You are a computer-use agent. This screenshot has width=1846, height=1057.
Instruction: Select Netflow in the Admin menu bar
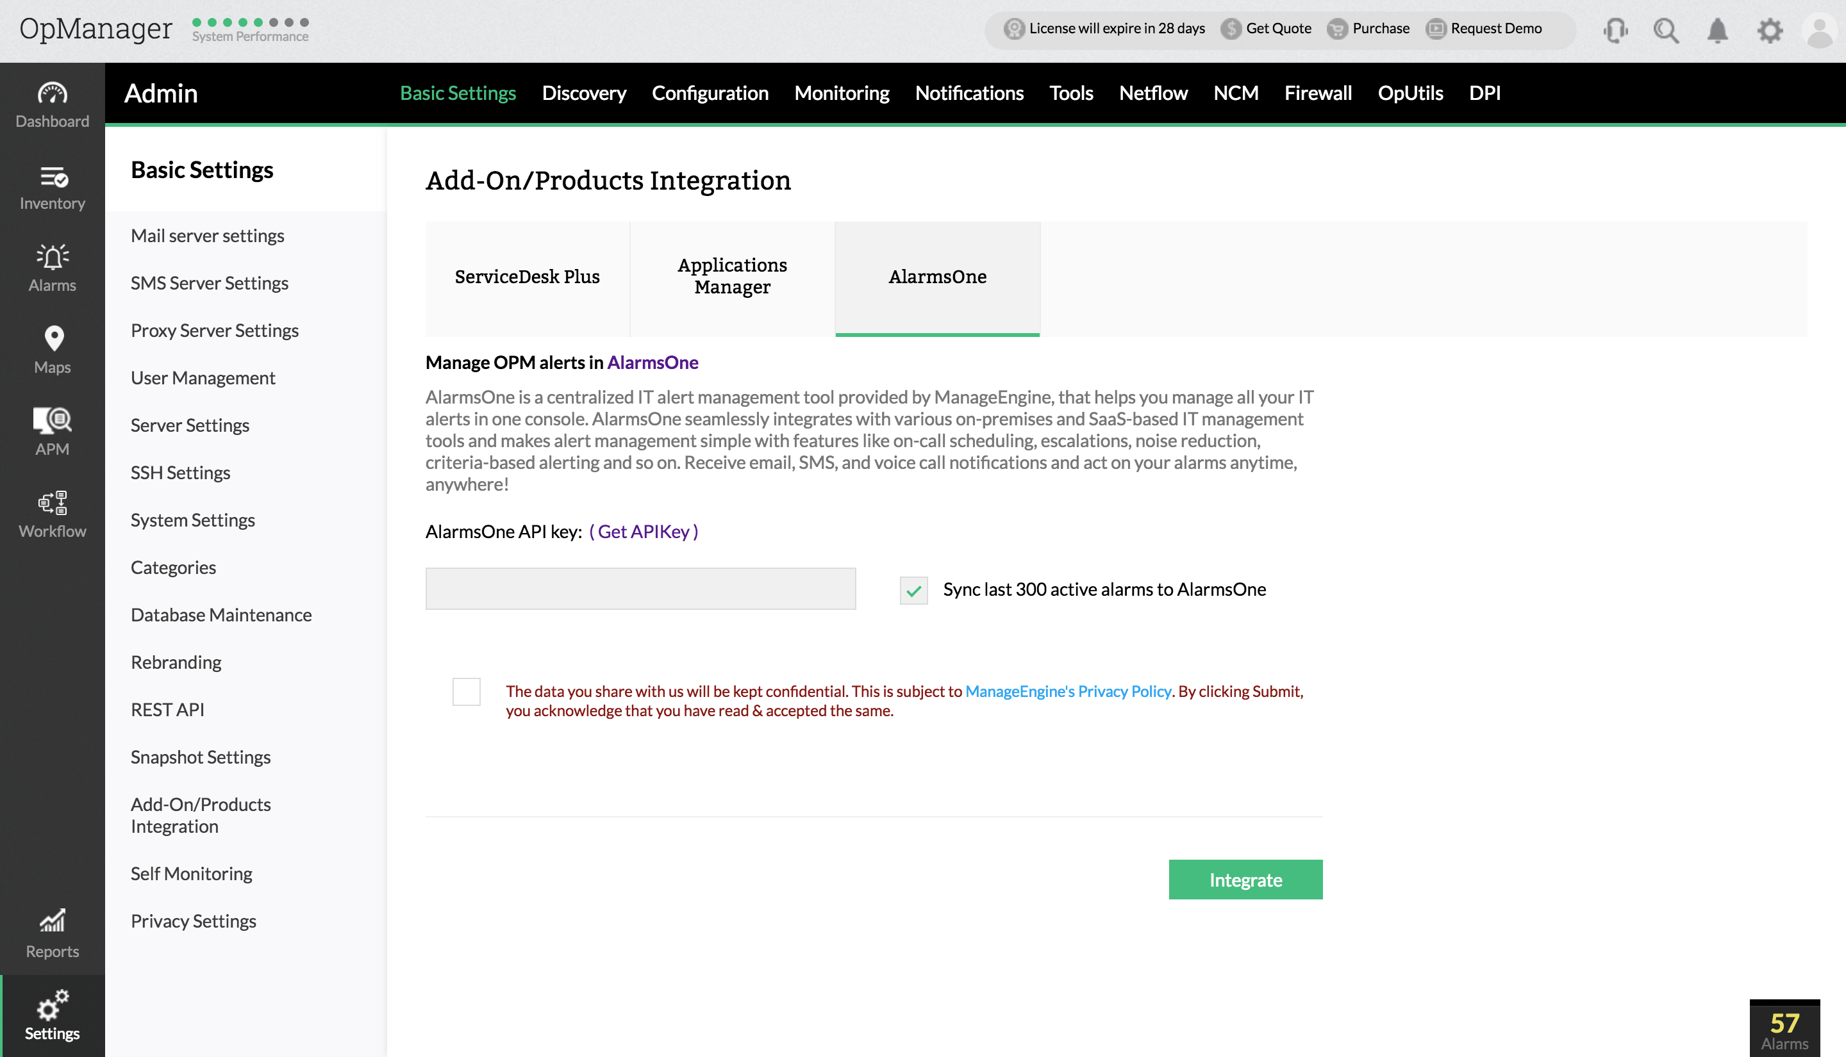click(x=1152, y=93)
